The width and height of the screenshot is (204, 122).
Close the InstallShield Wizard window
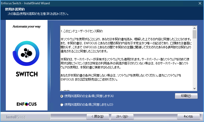coord(200,3)
